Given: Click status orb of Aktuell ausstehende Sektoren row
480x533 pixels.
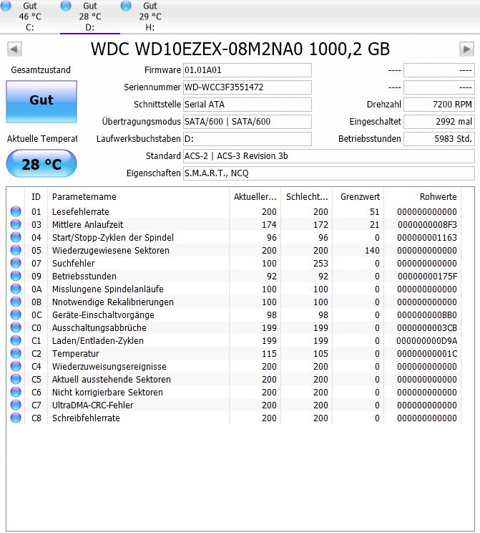Looking at the screenshot, I should click(x=16, y=380).
